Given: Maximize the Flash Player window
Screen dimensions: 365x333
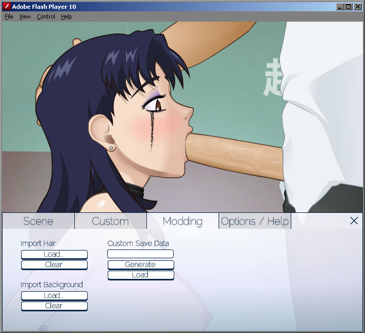Looking at the screenshot, I should 349,7.
